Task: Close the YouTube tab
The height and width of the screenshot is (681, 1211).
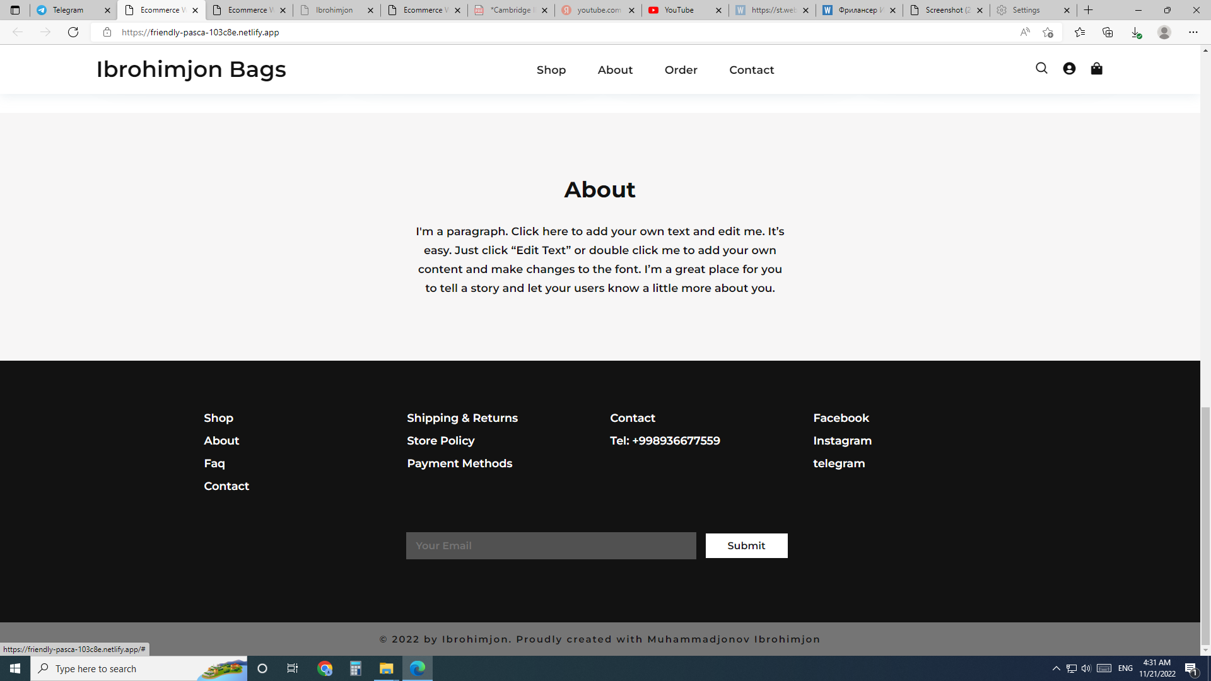Action: (718, 10)
